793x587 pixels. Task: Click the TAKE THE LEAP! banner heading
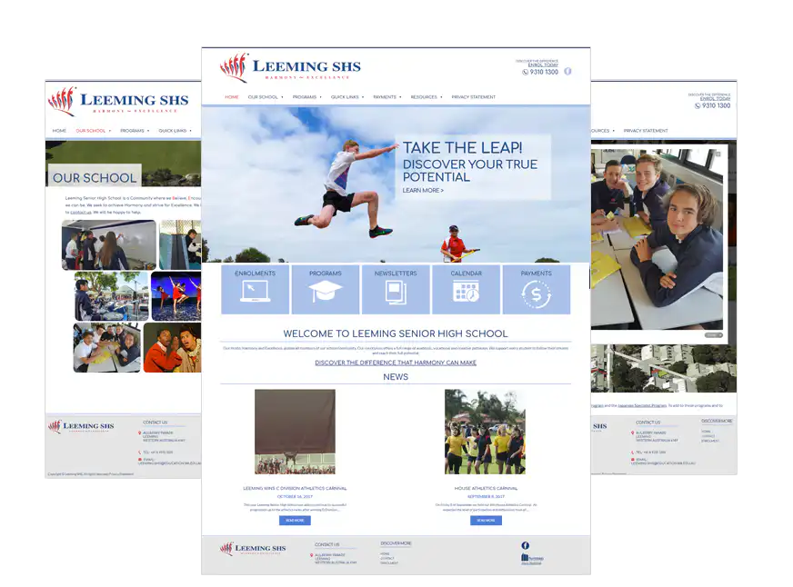[x=462, y=147]
